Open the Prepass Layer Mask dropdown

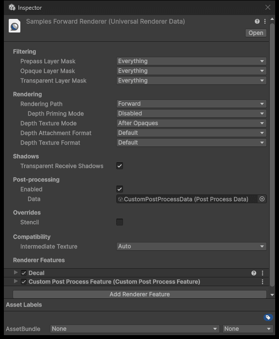[x=191, y=61]
